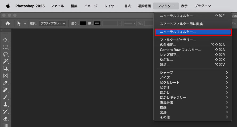Viewport: 237px width, 127px height.
Task: Expand the シャープ submenu
Action: (x=193, y=72)
